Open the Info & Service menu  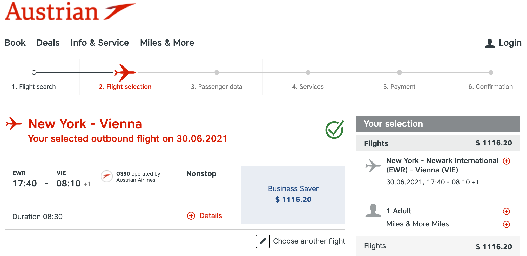100,43
